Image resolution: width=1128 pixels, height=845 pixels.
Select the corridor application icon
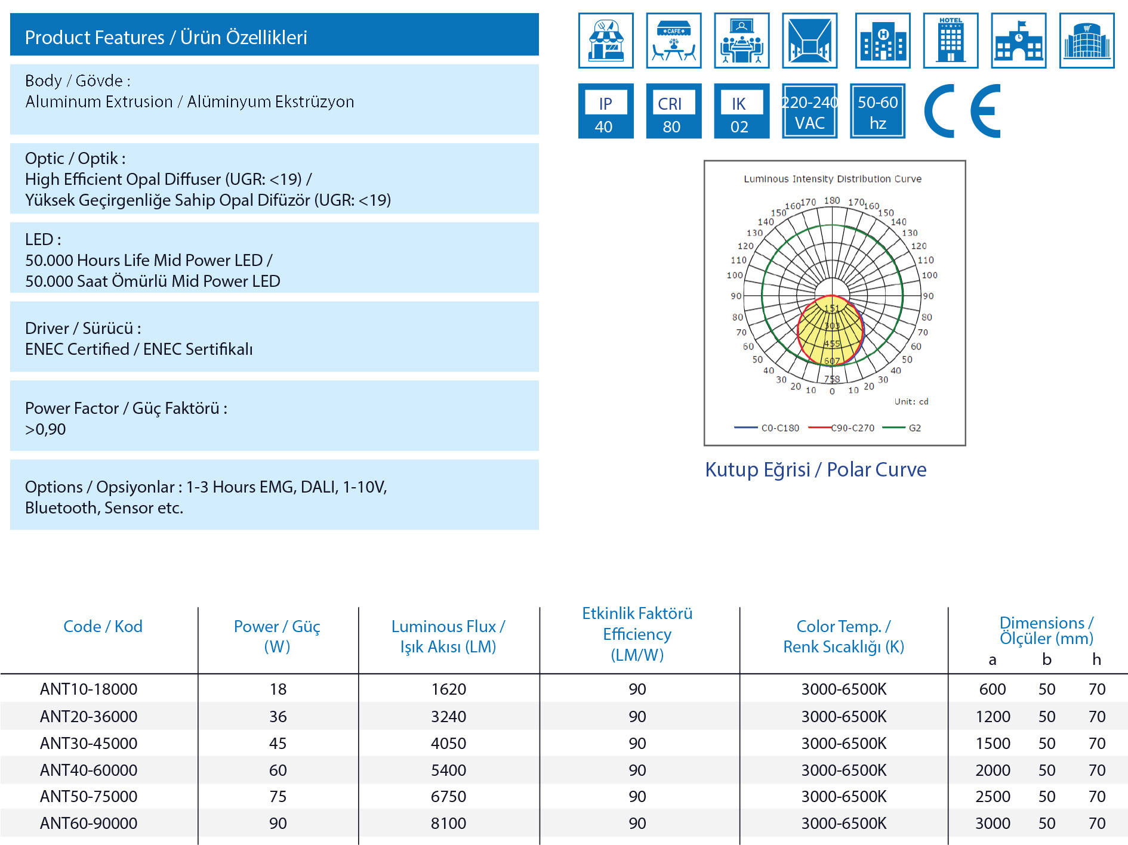pyautogui.click(x=810, y=41)
